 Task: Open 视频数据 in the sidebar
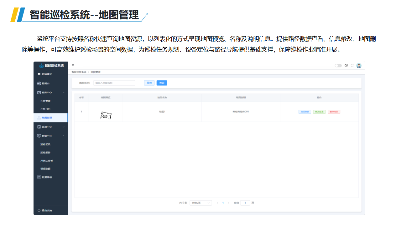click(45, 169)
